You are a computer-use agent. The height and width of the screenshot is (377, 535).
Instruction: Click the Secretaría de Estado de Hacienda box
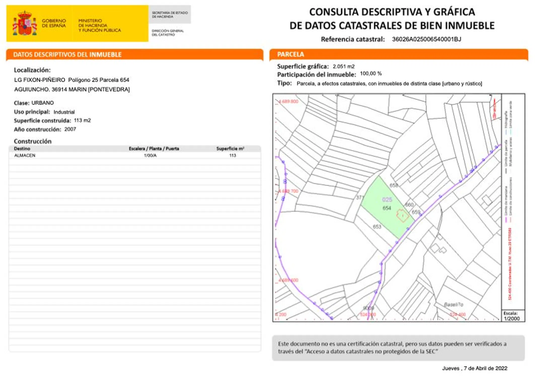[170, 15]
